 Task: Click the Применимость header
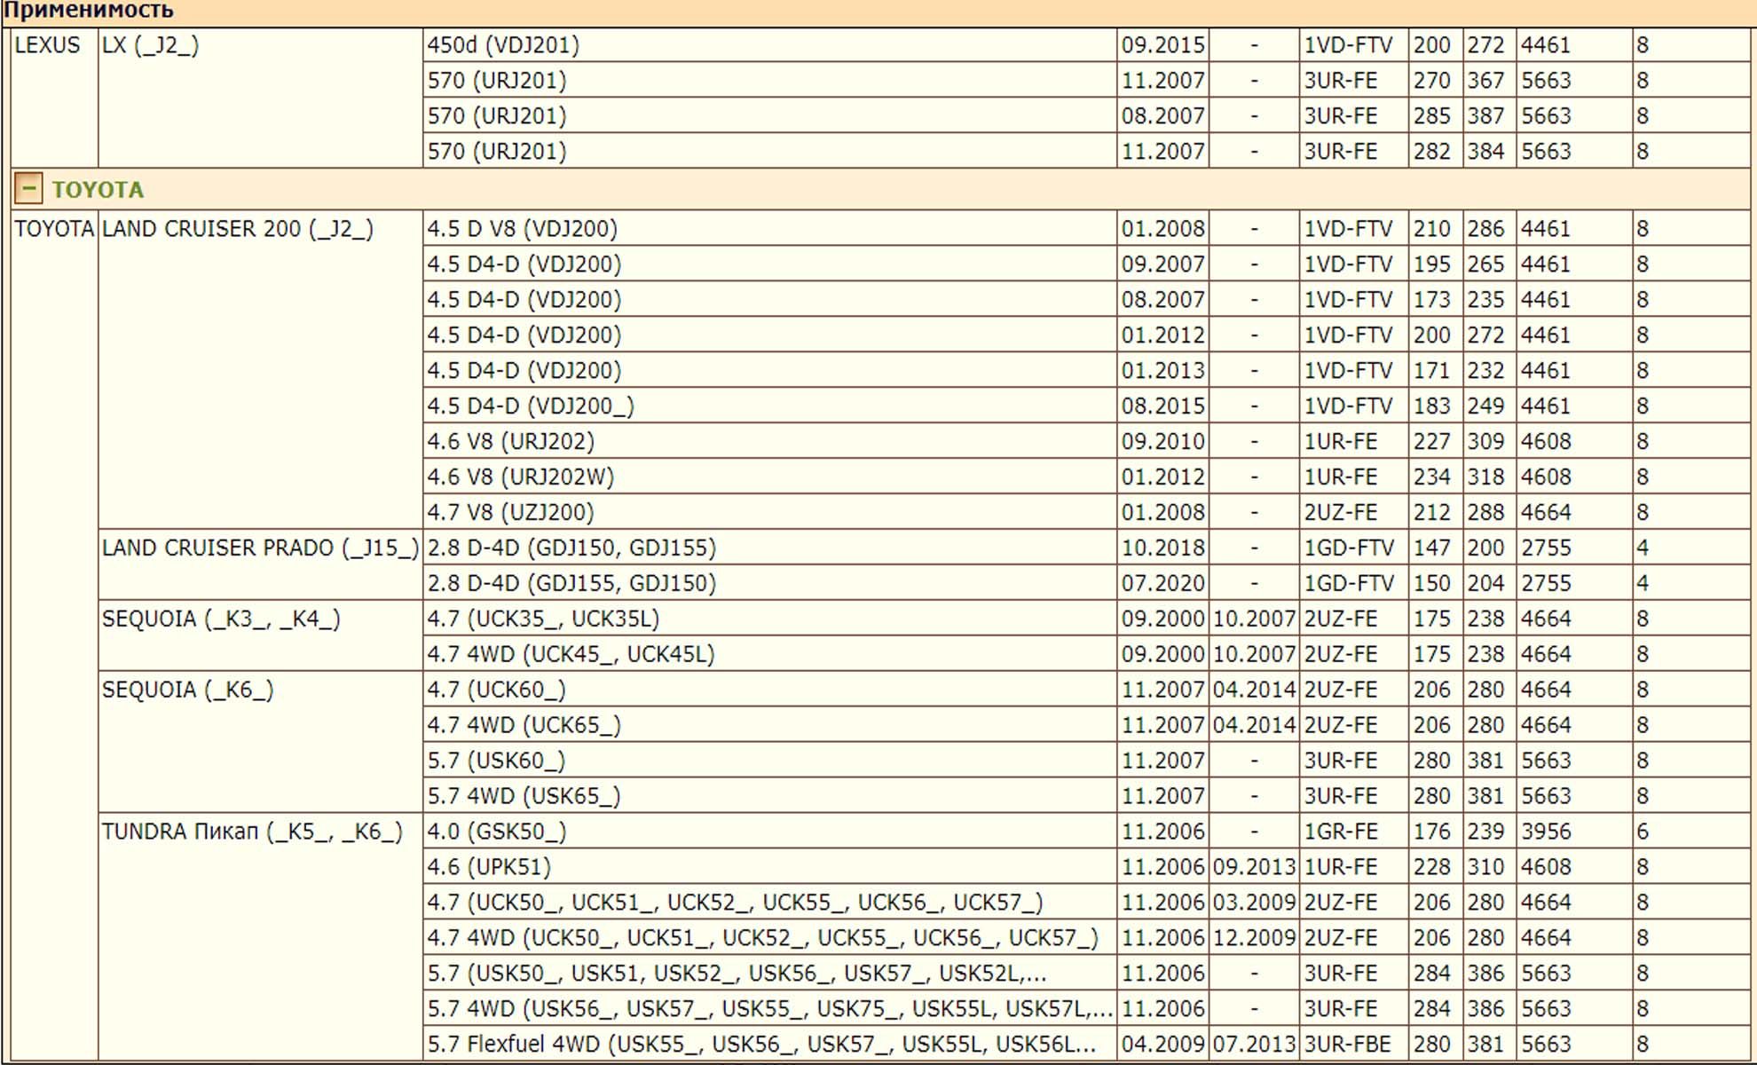tap(87, 11)
